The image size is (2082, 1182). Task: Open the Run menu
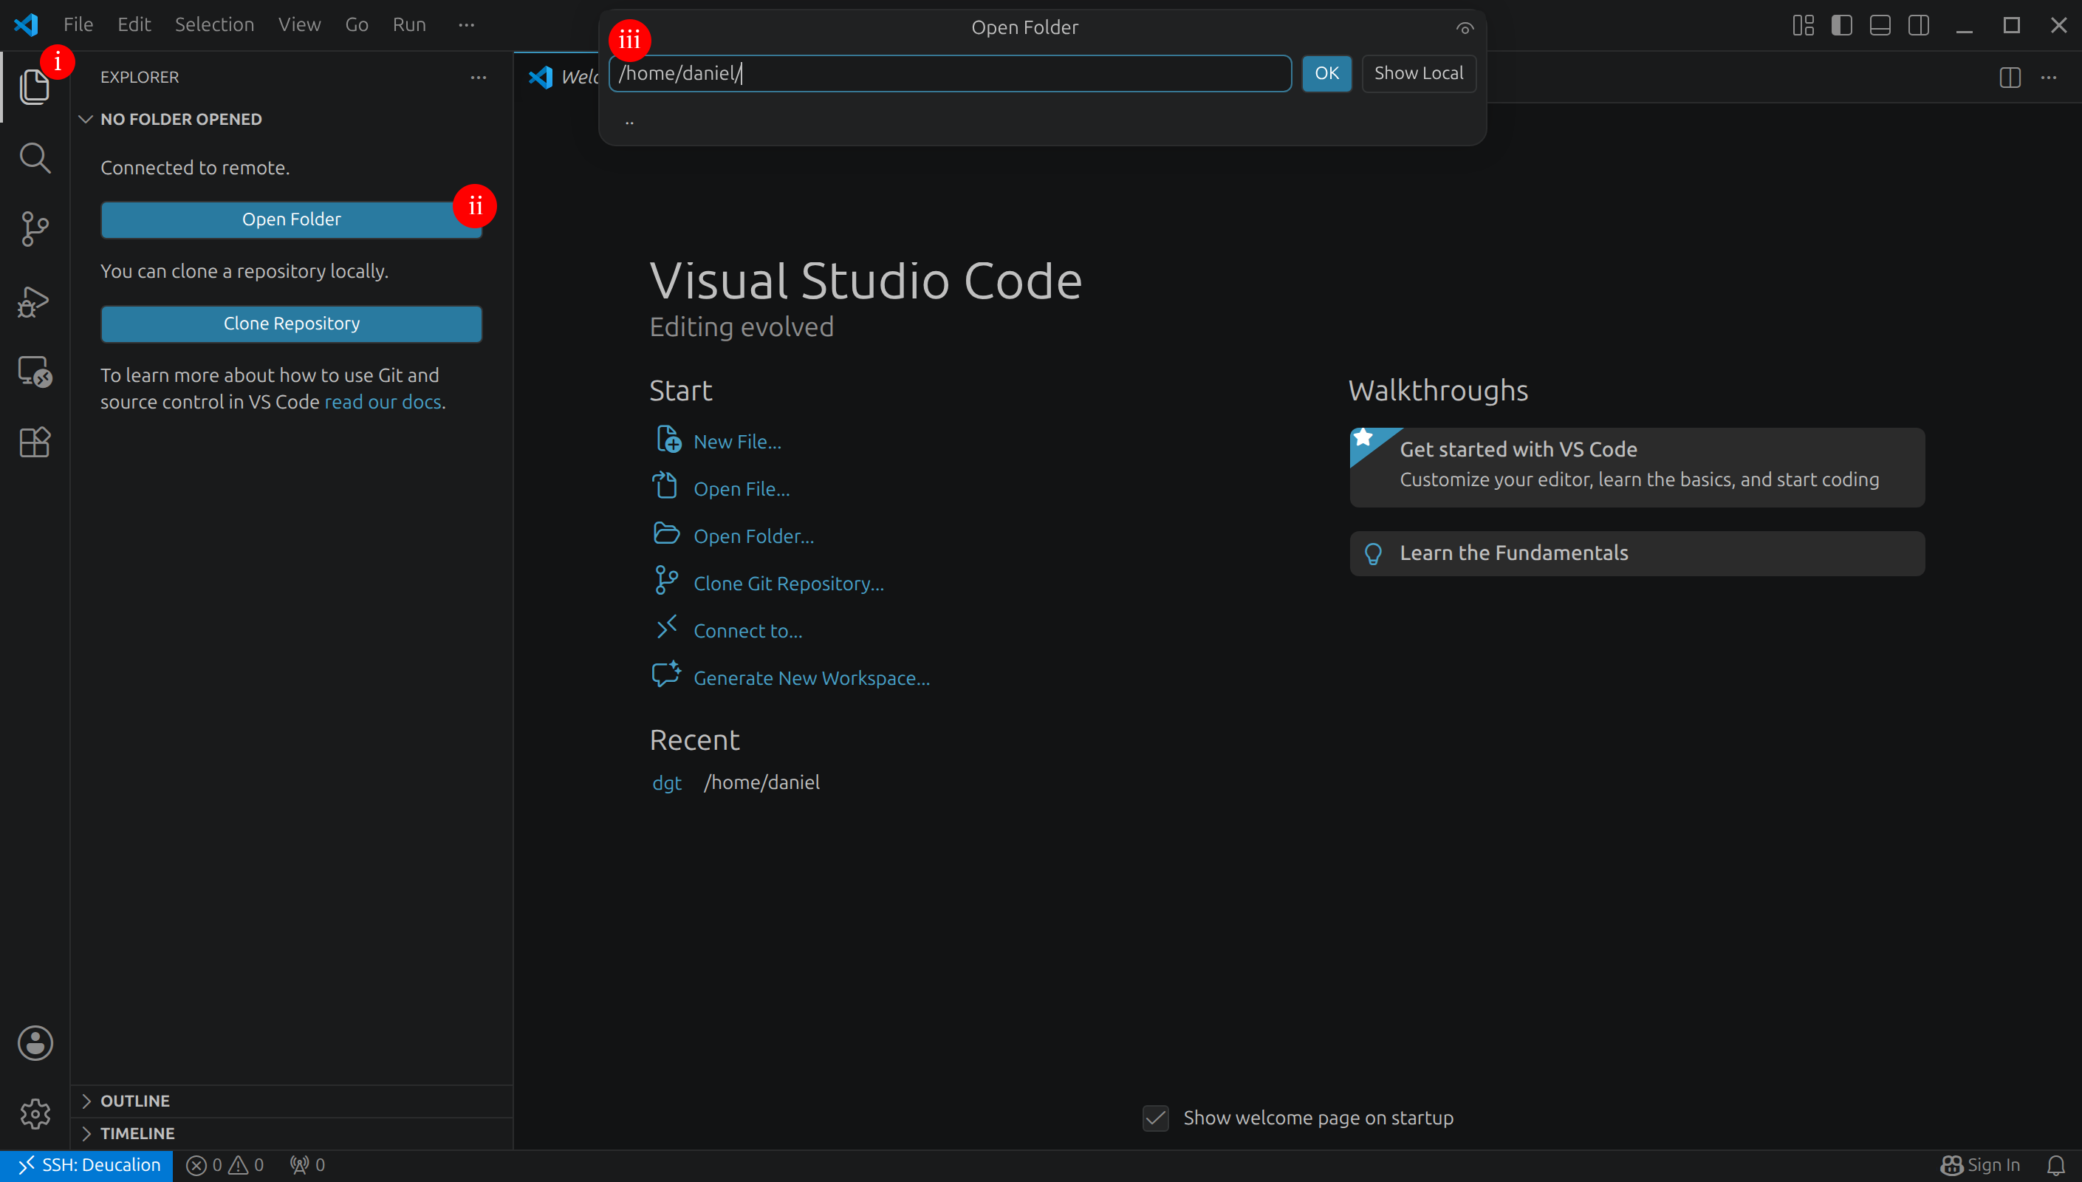tap(409, 25)
